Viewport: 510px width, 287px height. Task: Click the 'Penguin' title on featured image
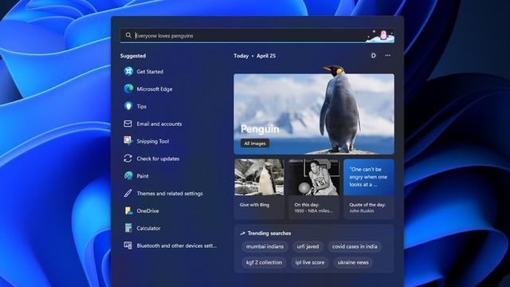pos(260,129)
